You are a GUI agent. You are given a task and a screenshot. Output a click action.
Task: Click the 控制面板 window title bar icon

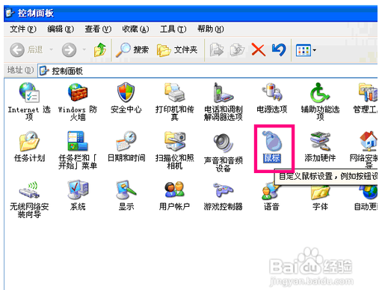pos(10,13)
